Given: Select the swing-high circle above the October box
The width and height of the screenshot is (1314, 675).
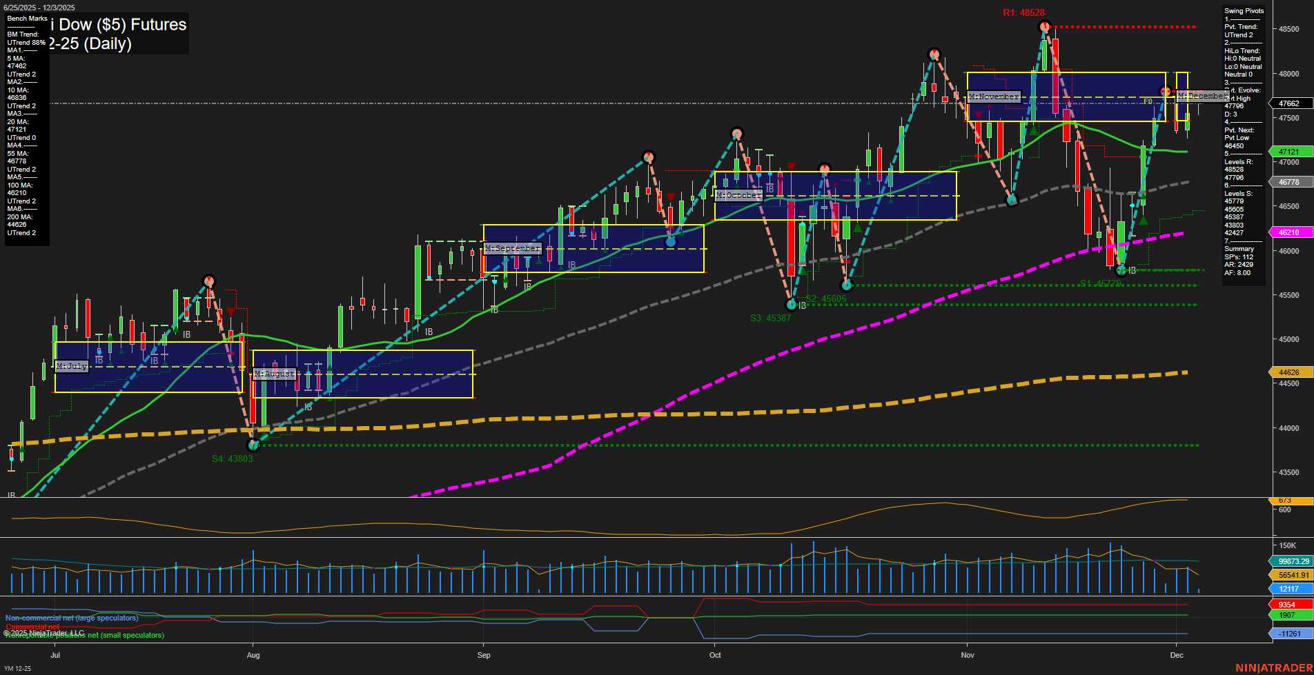Looking at the screenshot, I should point(736,134).
